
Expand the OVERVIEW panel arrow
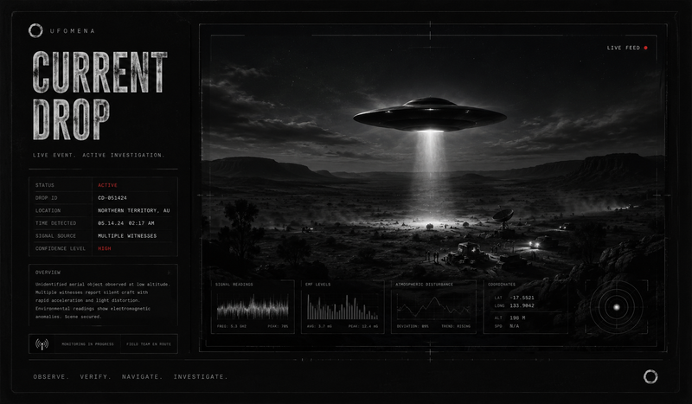point(169,273)
